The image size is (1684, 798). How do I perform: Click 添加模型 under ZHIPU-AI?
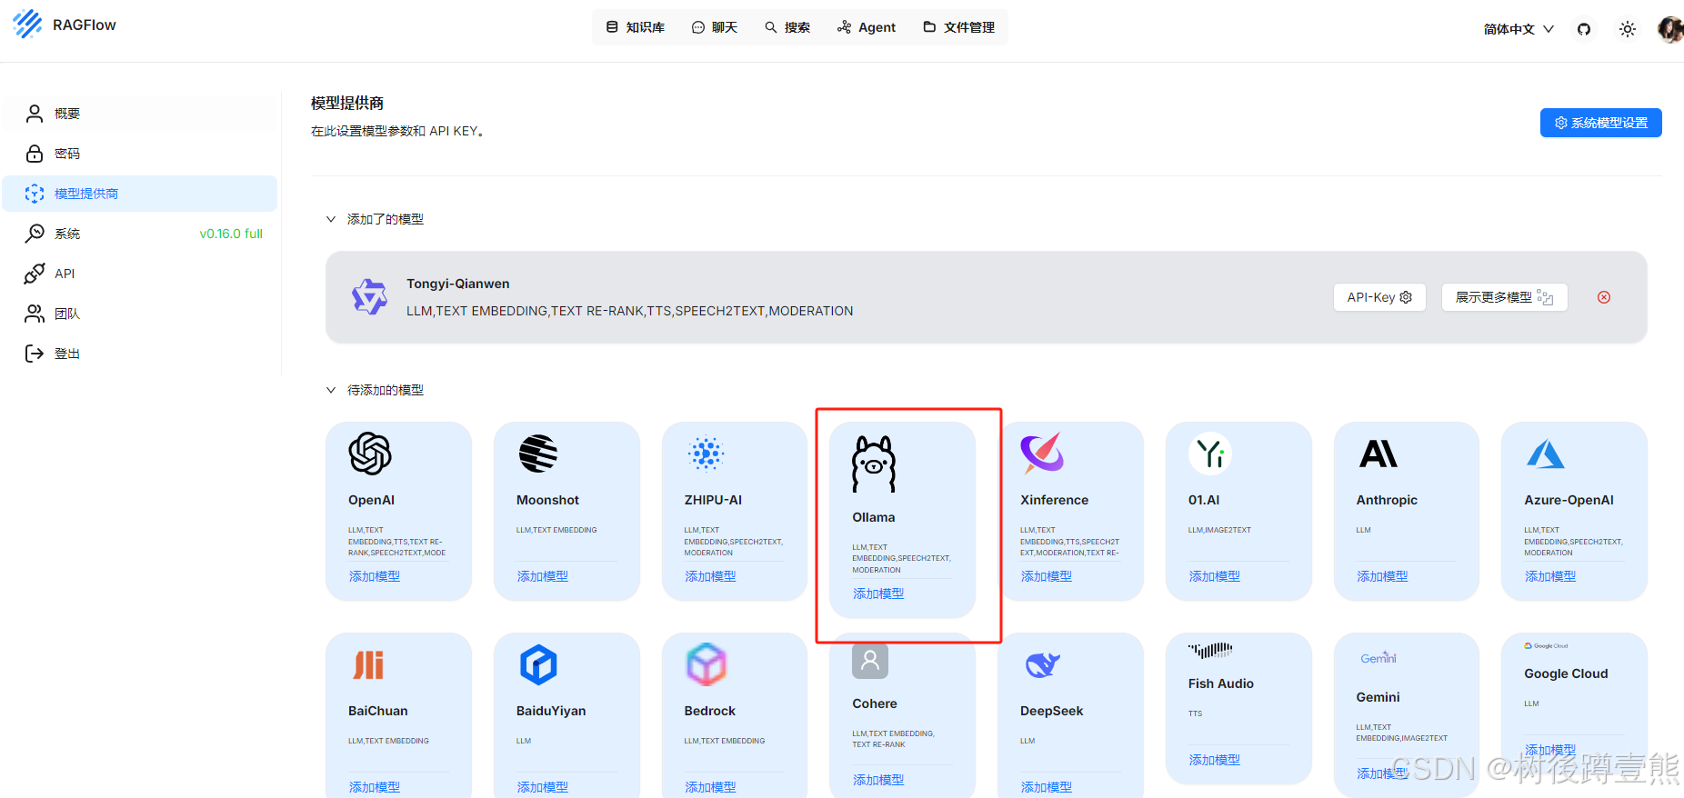point(710,576)
